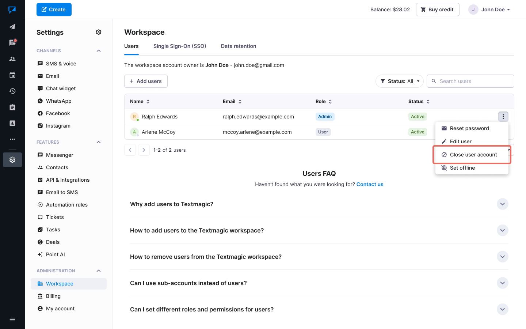Switch to Single Sign-On (SSO) tab
Screen dimensions: 526x329
[x=180, y=46]
